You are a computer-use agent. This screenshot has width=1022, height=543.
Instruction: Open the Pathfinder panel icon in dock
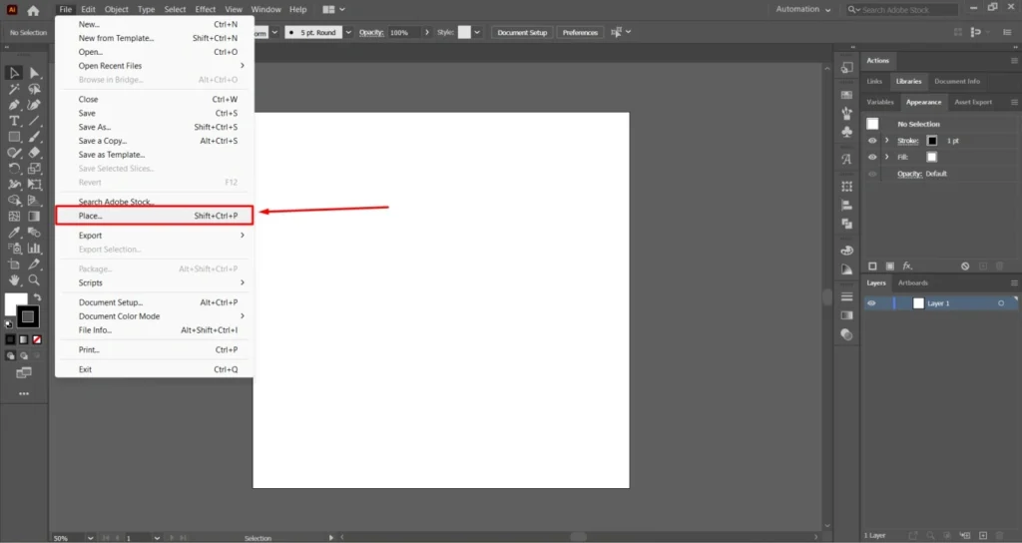click(846, 224)
